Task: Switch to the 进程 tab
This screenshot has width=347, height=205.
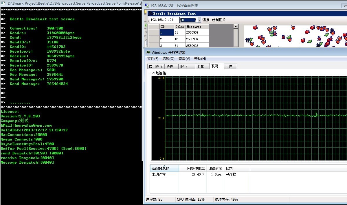Action: pyautogui.click(x=170, y=67)
